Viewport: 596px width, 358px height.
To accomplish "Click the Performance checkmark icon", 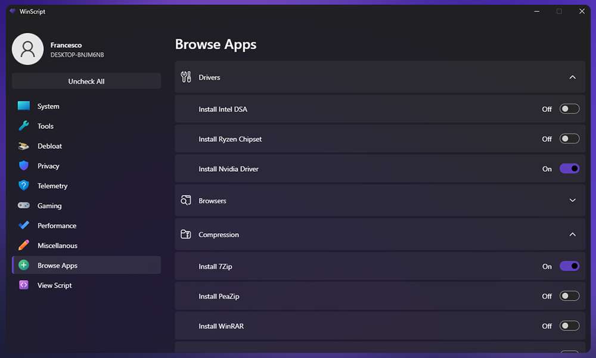I will coord(24,225).
